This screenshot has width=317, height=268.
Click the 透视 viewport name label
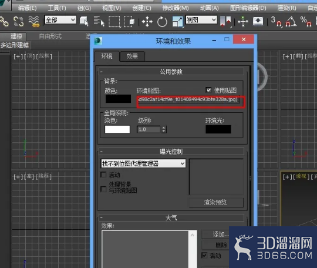(x=301, y=176)
